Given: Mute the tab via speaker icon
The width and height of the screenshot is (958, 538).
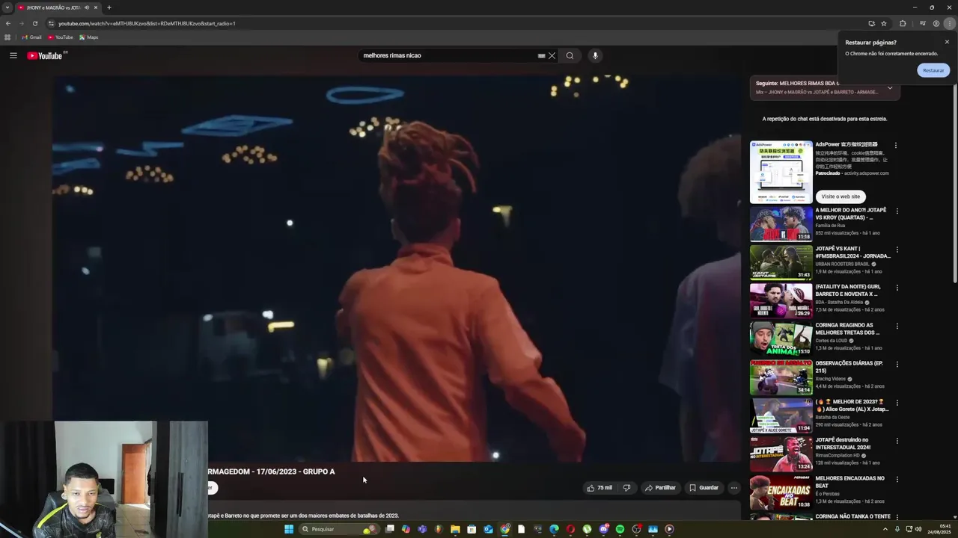Looking at the screenshot, I should pos(86,7).
